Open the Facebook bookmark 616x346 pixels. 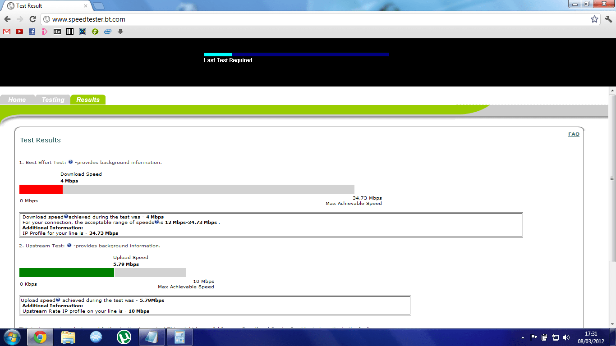[x=32, y=32]
